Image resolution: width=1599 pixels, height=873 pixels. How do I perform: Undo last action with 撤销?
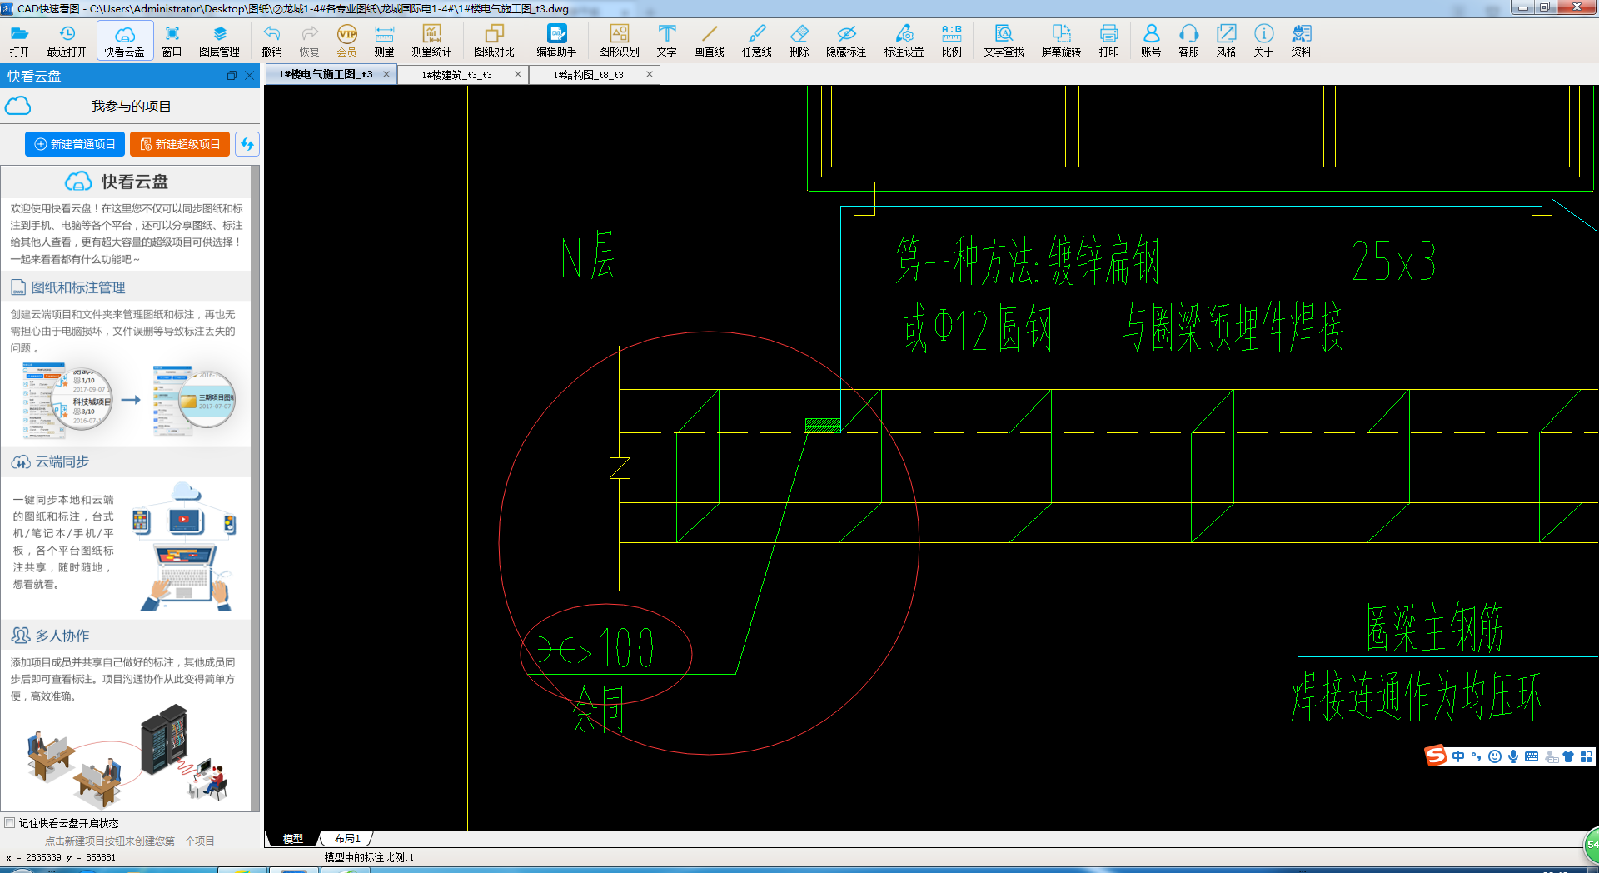click(x=271, y=40)
